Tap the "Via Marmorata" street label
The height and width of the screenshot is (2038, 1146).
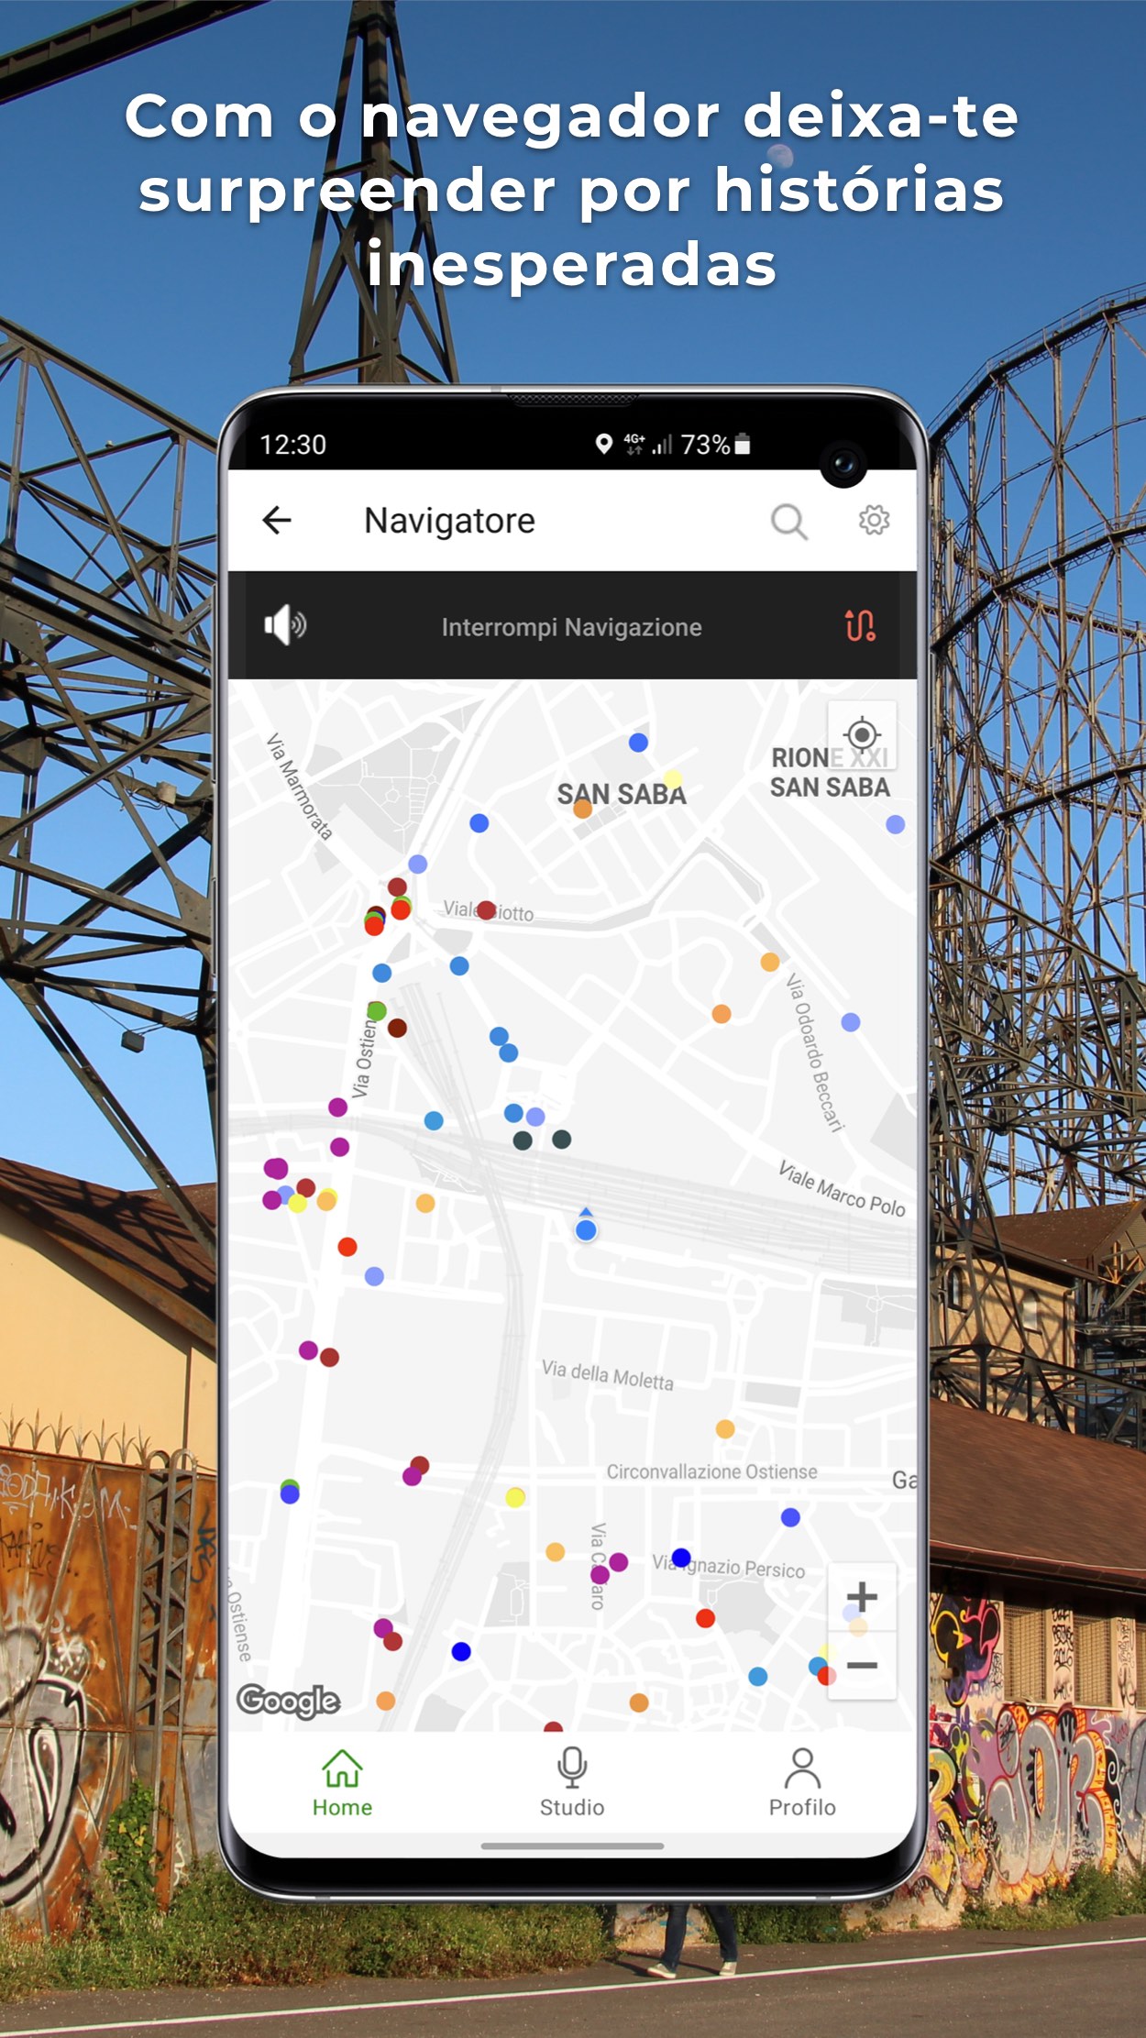[299, 787]
